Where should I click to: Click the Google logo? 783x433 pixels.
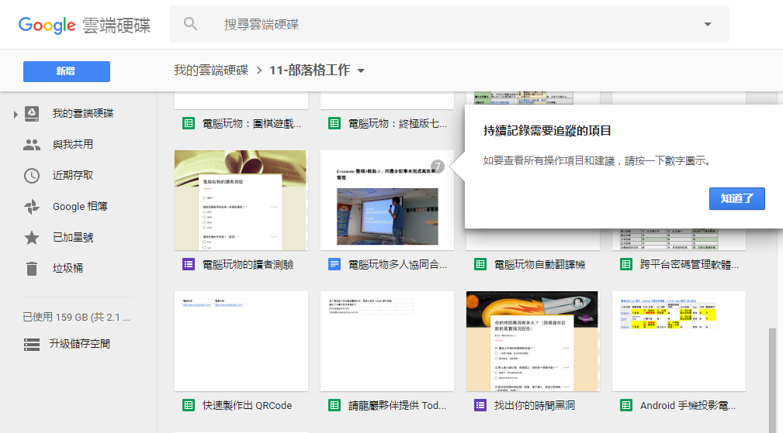[47, 25]
